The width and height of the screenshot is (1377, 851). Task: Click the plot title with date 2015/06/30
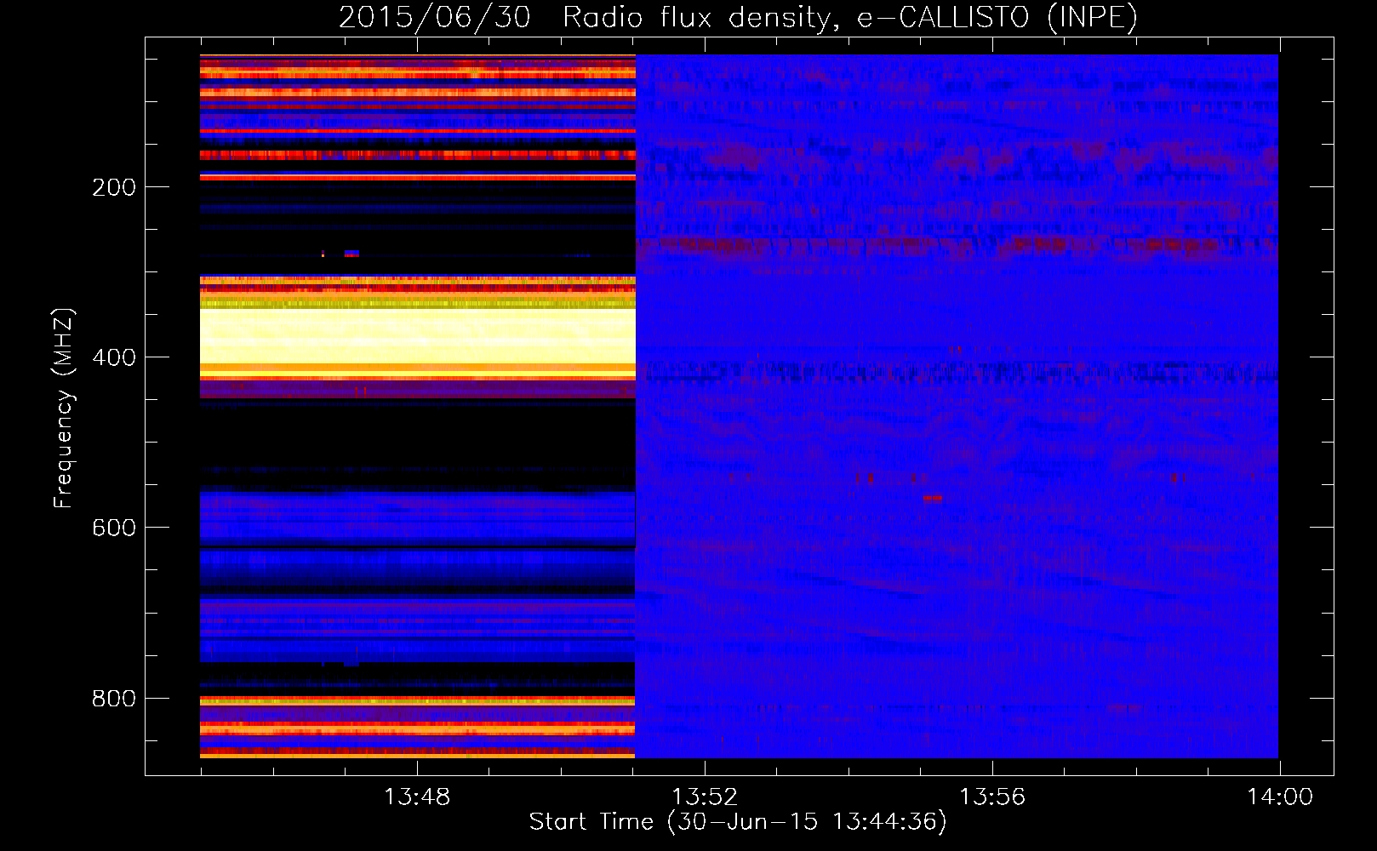(x=738, y=17)
